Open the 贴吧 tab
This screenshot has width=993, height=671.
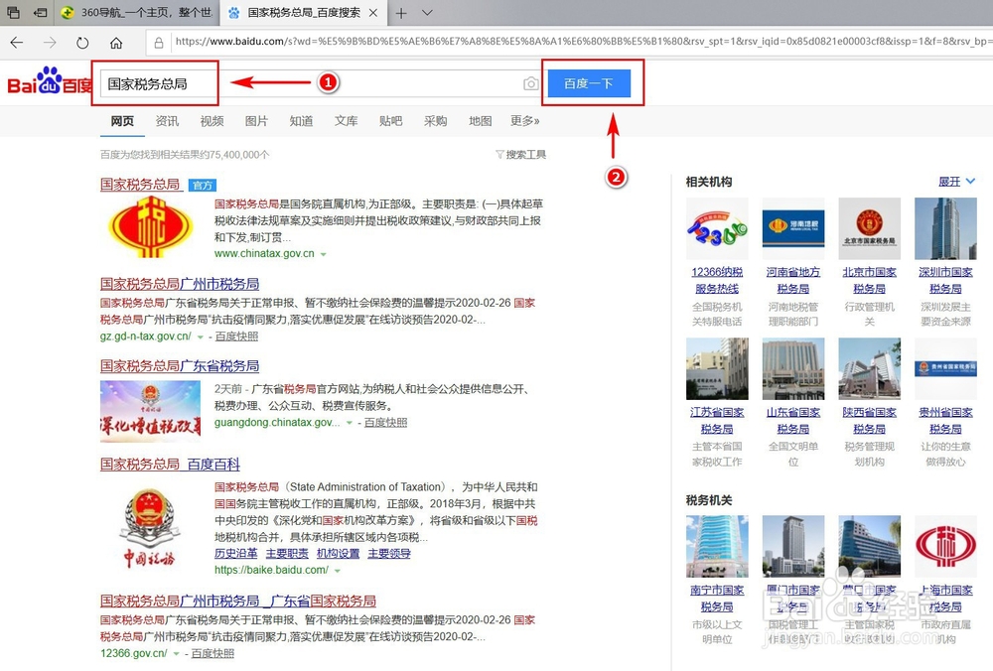(390, 121)
